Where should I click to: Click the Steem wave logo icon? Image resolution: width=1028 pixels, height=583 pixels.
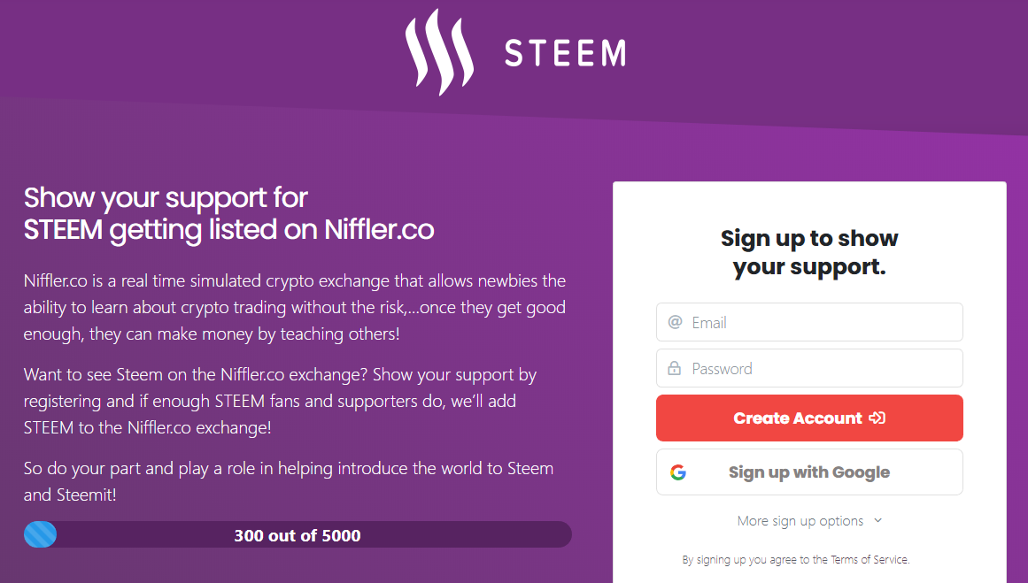coord(438,51)
